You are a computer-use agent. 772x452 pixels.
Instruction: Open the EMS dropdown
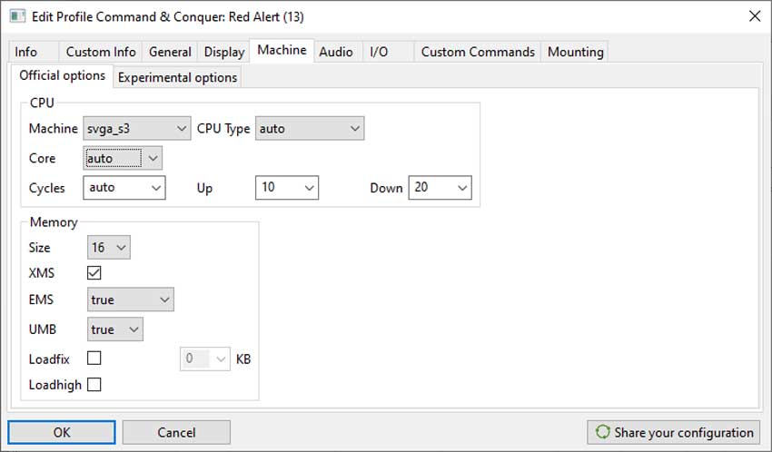pyautogui.click(x=131, y=300)
